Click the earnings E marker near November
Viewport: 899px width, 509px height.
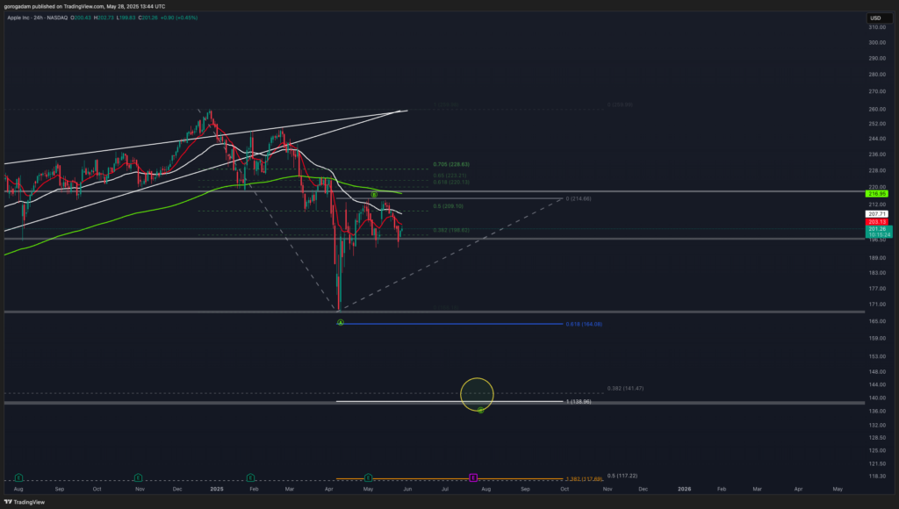138,477
